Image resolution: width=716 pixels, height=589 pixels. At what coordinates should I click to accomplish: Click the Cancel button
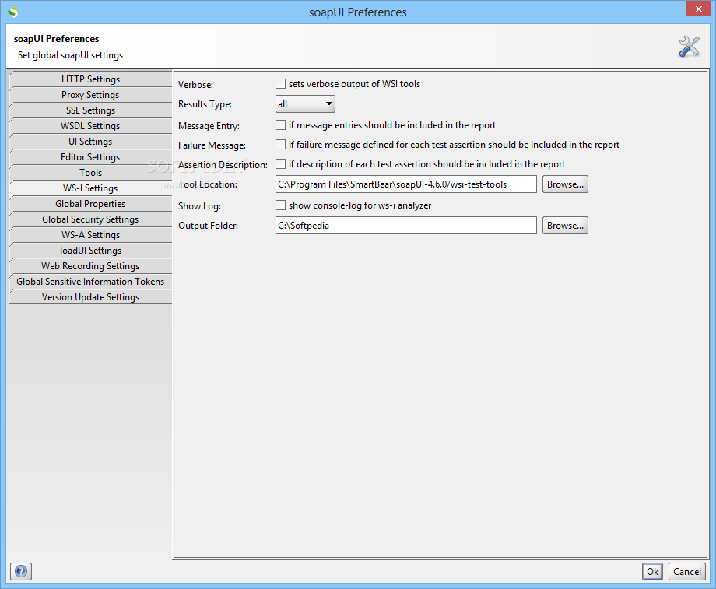[x=686, y=571]
